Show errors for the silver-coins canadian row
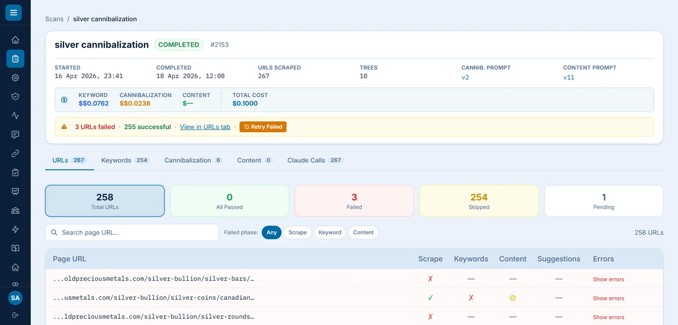The width and height of the screenshot is (678, 325). (609, 298)
